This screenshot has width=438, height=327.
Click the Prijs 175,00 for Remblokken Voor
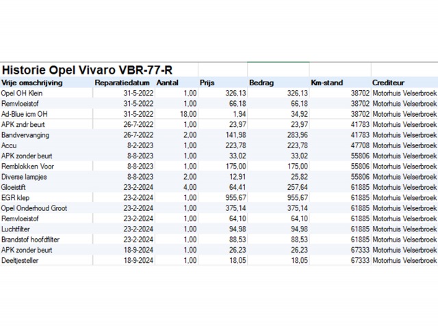pyautogui.click(x=232, y=166)
